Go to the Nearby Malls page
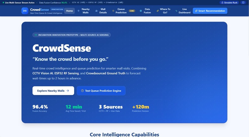249x137 pixels. [x=84, y=11]
